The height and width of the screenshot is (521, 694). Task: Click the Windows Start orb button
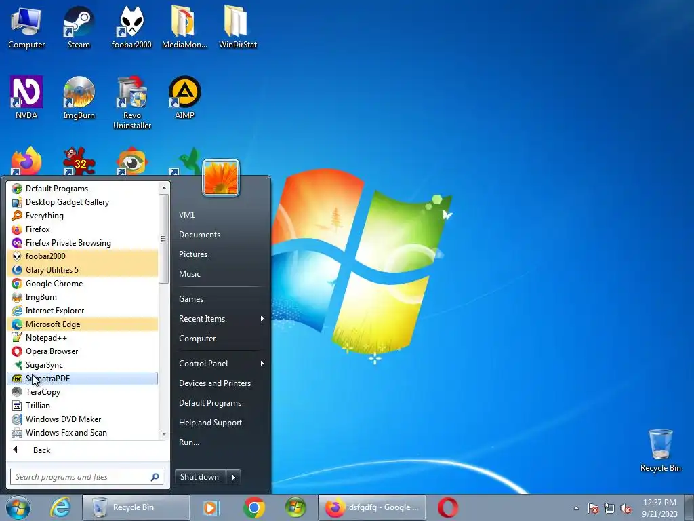pos(18,507)
